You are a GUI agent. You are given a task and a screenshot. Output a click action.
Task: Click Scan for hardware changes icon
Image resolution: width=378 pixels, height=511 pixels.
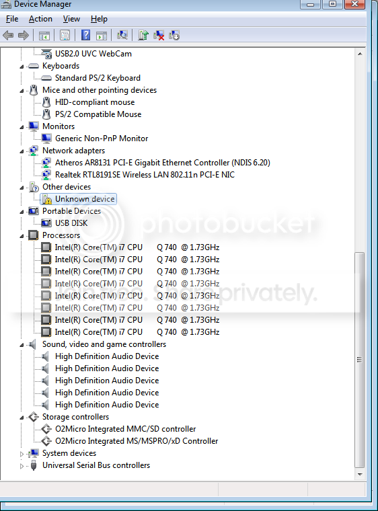tap(122, 35)
